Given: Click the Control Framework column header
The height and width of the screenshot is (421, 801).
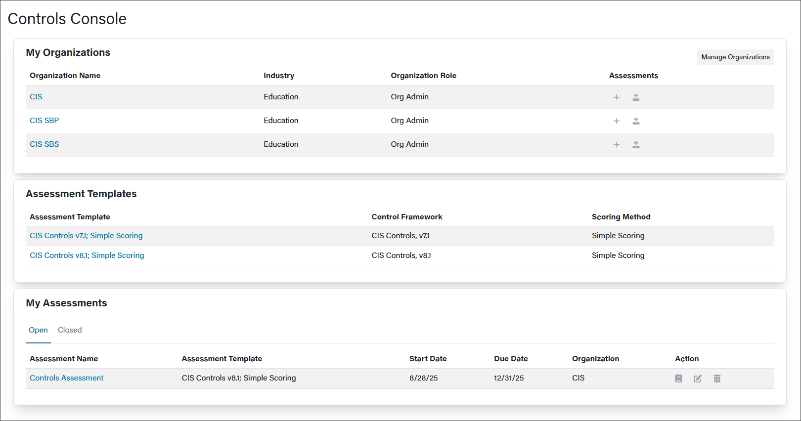Looking at the screenshot, I should [407, 217].
